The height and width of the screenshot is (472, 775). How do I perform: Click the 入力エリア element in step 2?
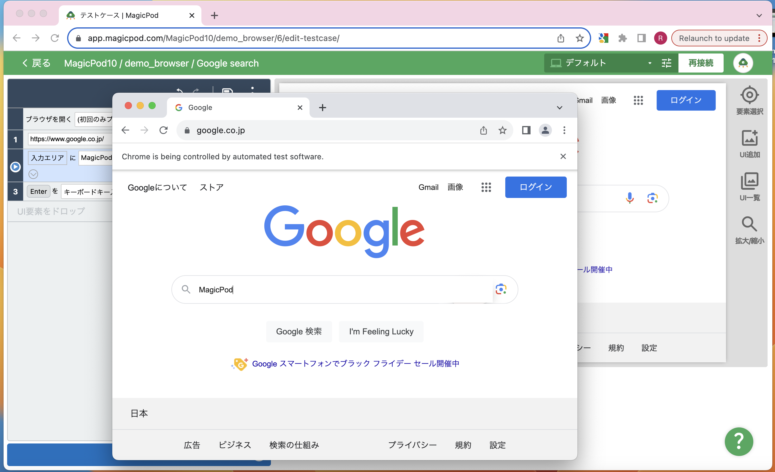click(x=48, y=158)
